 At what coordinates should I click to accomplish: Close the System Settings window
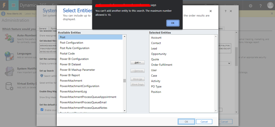coord(231,11)
